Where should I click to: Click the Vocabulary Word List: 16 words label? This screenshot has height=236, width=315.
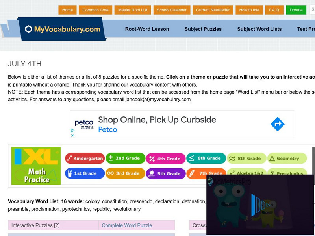point(46,201)
